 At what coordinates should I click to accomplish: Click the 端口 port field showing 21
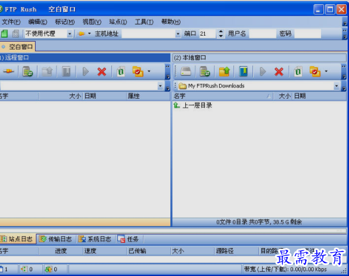(x=207, y=34)
